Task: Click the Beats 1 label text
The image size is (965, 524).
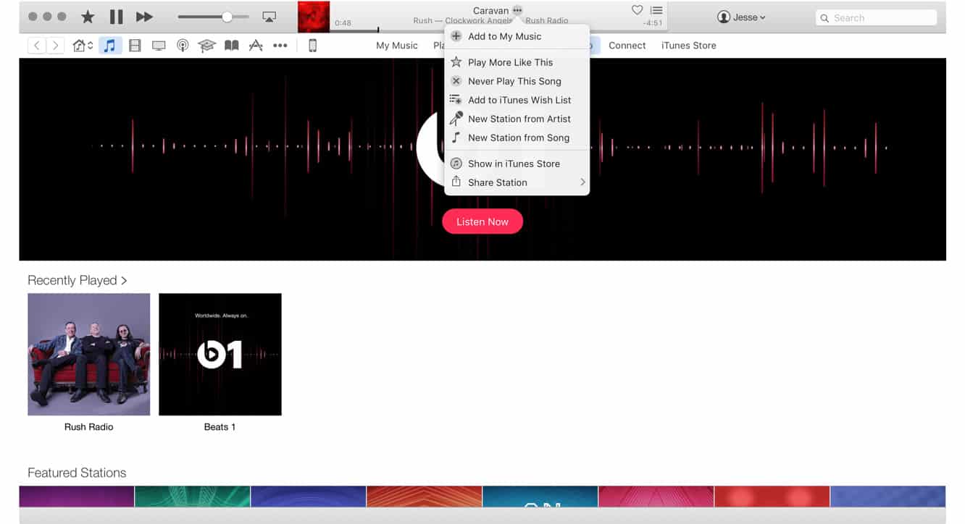Action: [x=220, y=427]
